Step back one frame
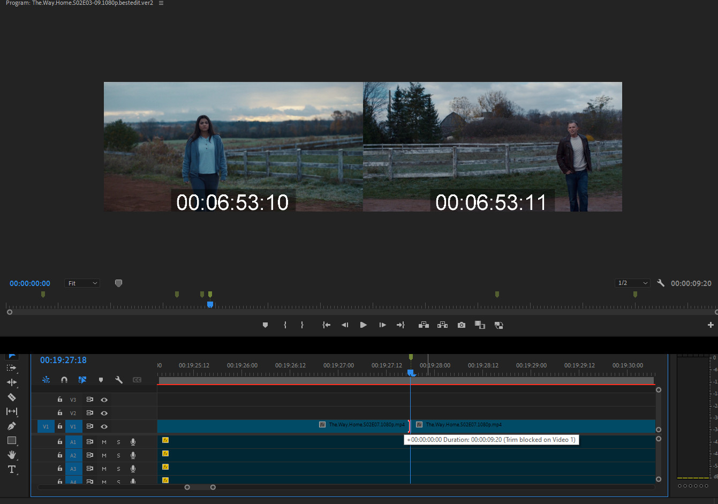The image size is (718, 504). (345, 325)
